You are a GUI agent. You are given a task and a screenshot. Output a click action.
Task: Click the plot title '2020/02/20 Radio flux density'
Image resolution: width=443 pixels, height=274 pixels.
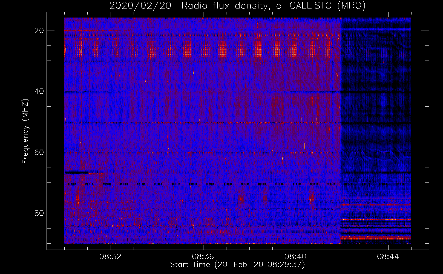[x=237, y=5]
